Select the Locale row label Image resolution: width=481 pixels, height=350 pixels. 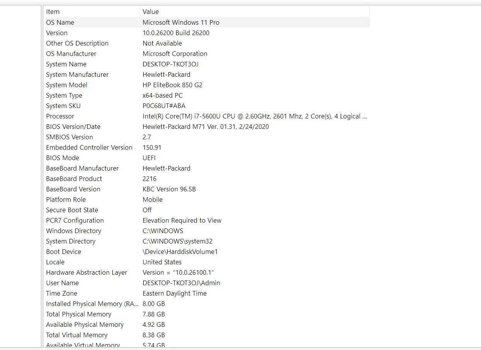[x=55, y=262]
